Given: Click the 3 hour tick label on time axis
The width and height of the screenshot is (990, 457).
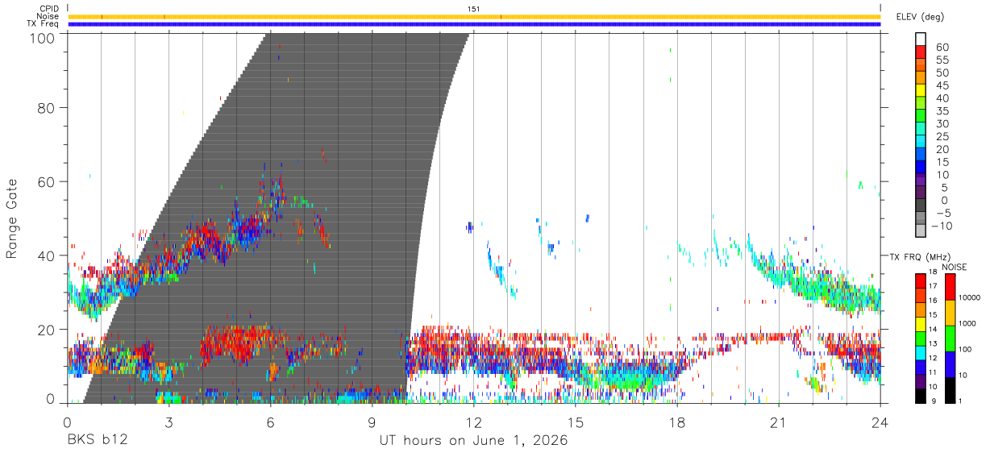Looking at the screenshot, I should tap(169, 422).
